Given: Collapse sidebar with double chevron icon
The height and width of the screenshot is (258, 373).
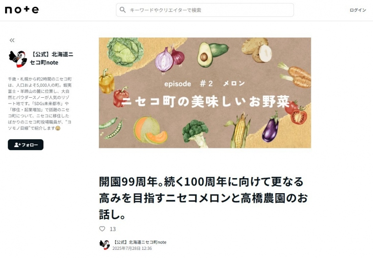Looking at the screenshot, I should pos(12,40).
